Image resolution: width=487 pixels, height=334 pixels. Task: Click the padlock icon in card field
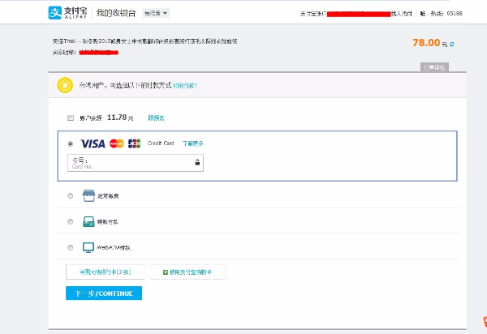(x=196, y=163)
